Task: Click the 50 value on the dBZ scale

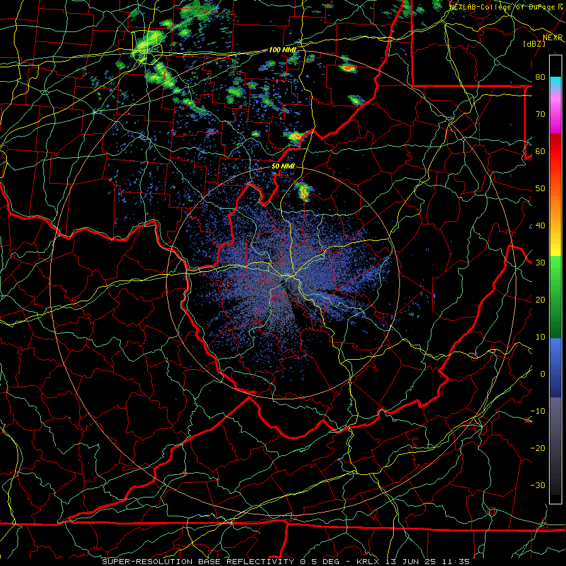Action: 540,189
